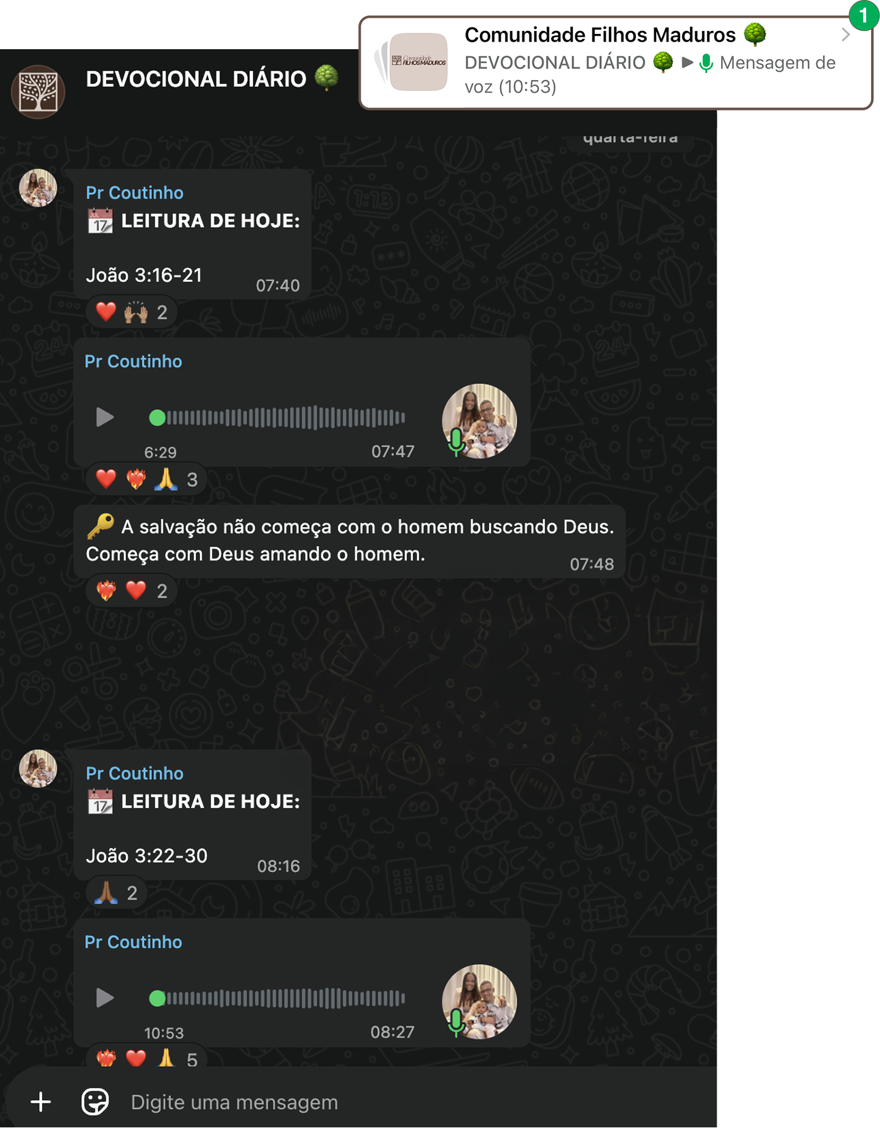The height and width of the screenshot is (1128, 880).
Task: Open the attachment plus icon
Action: (41, 1102)
